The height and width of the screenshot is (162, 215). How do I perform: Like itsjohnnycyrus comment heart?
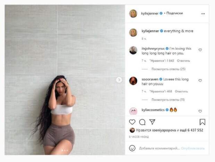click(x=200, y=50)
